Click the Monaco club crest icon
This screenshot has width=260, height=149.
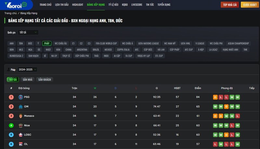(20, 116)
